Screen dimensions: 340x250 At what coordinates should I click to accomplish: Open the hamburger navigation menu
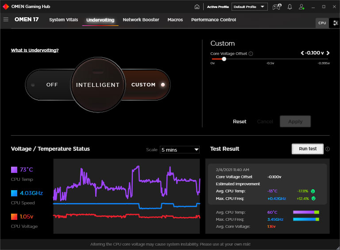pyautogui.click(x=6, y=20)
